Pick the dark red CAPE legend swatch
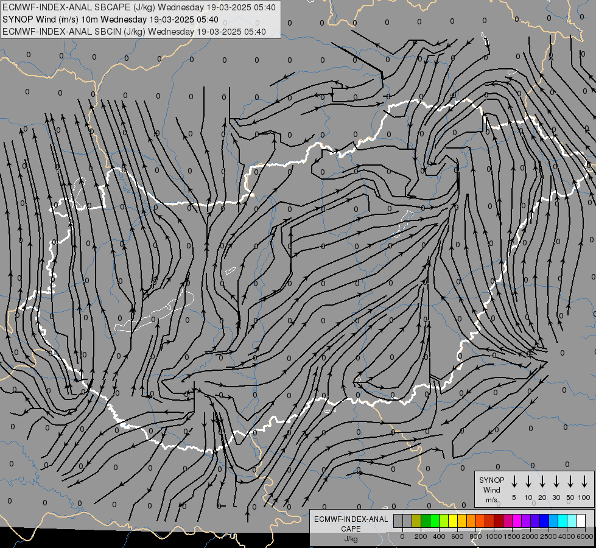596x548 pixels. coord(499,521)
